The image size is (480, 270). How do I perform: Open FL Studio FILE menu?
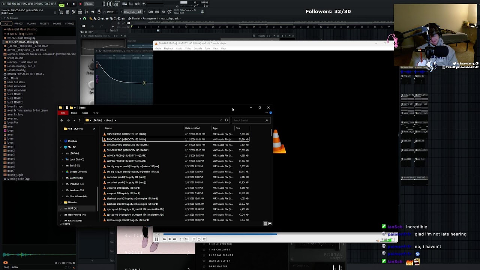tap(3, 4)
